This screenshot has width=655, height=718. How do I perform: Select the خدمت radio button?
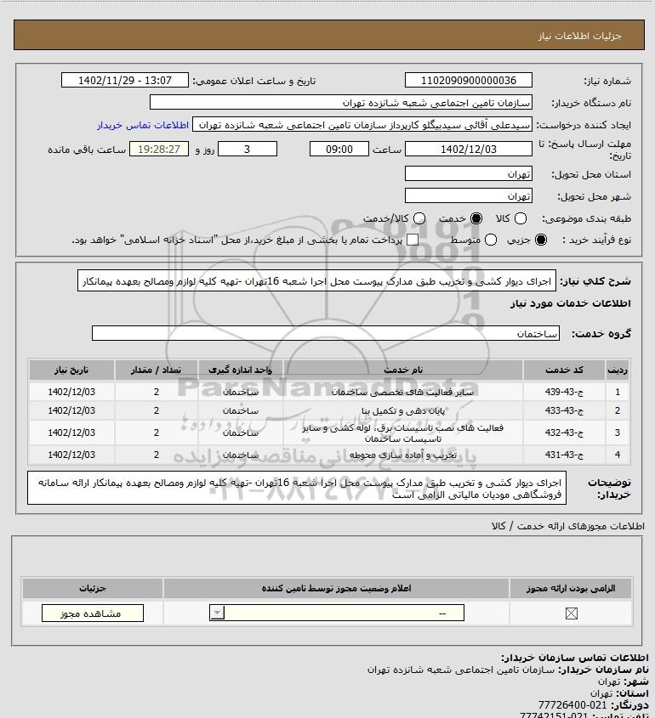coord(476,219)
